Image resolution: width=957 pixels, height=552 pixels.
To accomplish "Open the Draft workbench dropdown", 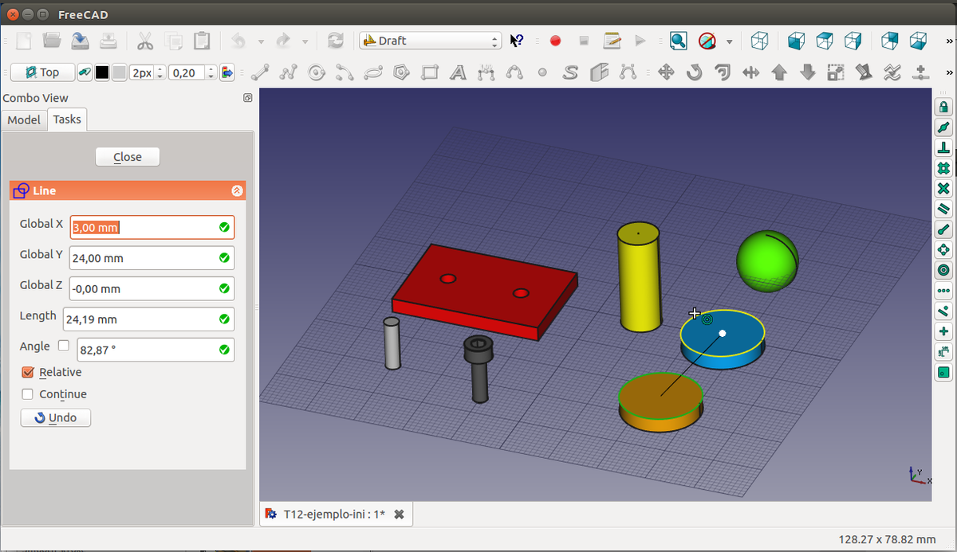I will pos(430,41).
